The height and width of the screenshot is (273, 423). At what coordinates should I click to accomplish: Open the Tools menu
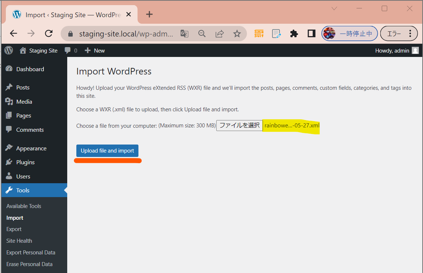(x=34, y=190)
